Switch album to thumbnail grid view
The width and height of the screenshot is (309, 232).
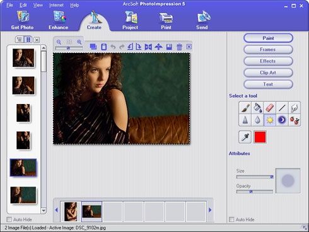[28, 39]
